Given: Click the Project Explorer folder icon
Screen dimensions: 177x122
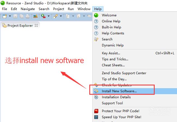Looking at the screenshot, I should [x=4, y=25].
